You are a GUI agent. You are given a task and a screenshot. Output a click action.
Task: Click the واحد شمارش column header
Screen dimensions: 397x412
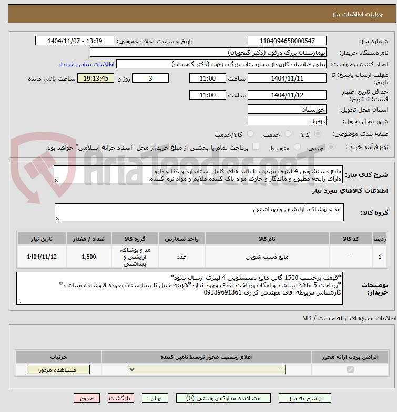pos(181,239)
